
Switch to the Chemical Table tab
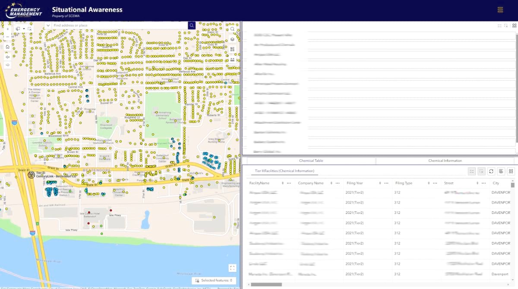311,160
